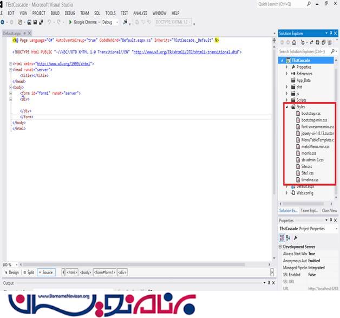Switch to Team Explorer tab
Viewport: 340px width, 318px height.
310,211
